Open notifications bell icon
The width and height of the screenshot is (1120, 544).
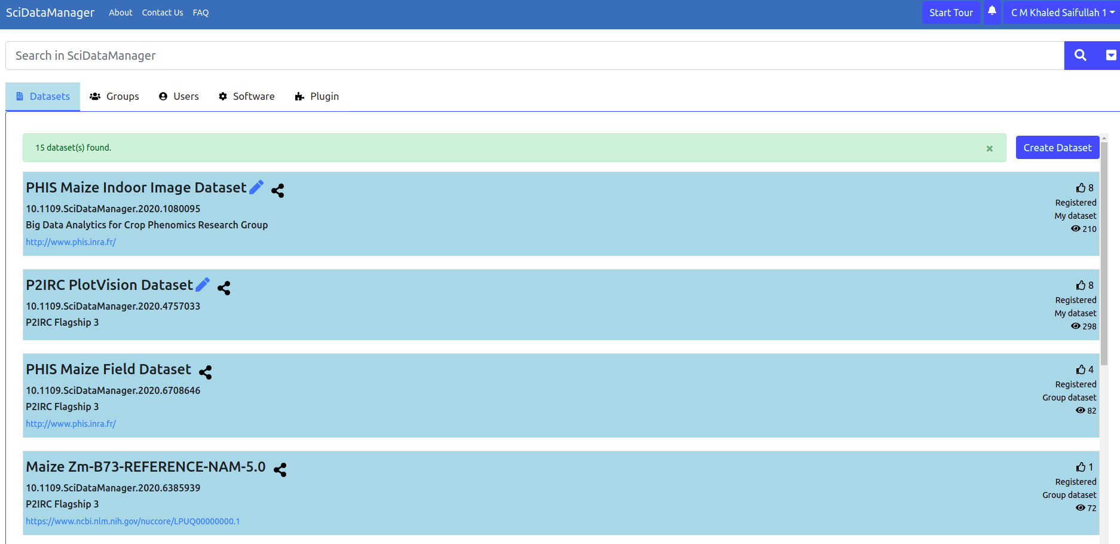tap(992, 11)
